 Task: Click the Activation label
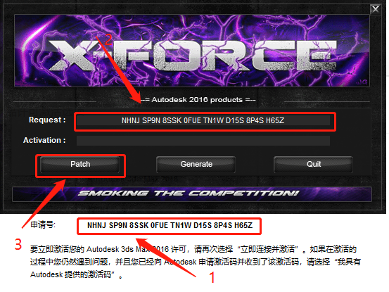pos(44,140)
